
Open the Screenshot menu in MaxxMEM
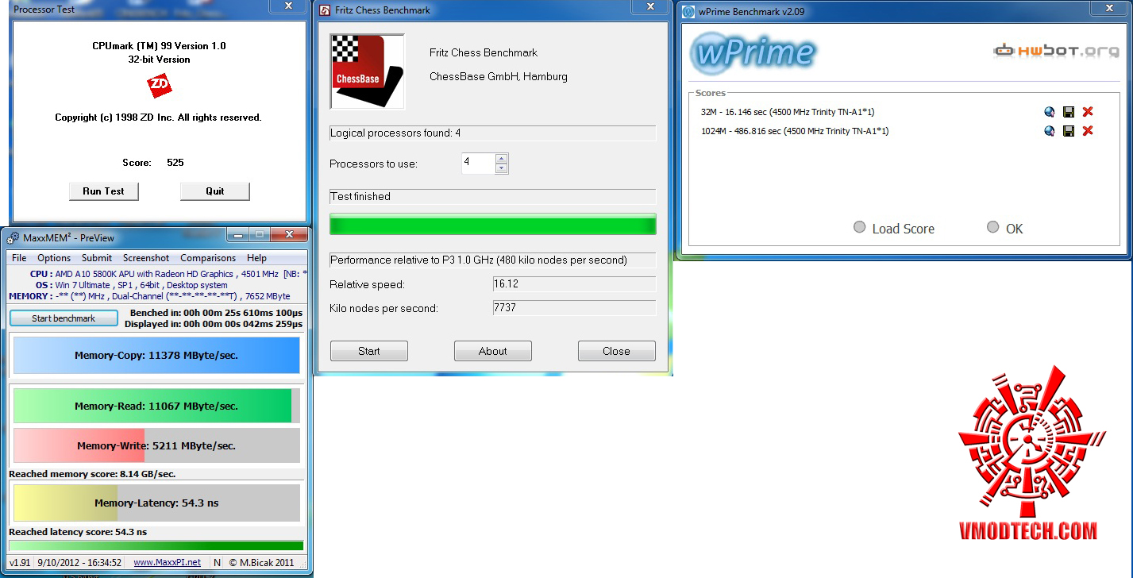[146, 258]
